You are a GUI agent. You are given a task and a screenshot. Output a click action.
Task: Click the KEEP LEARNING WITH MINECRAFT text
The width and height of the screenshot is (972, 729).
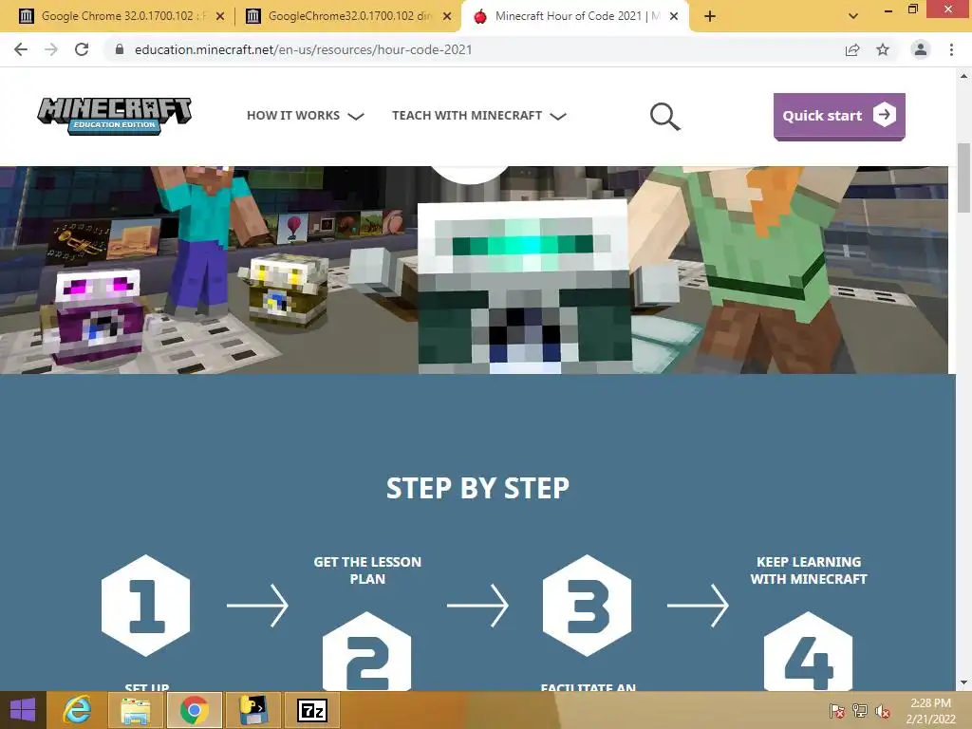click(809, 570)
